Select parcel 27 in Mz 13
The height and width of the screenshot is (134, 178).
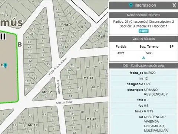(100, 63)
